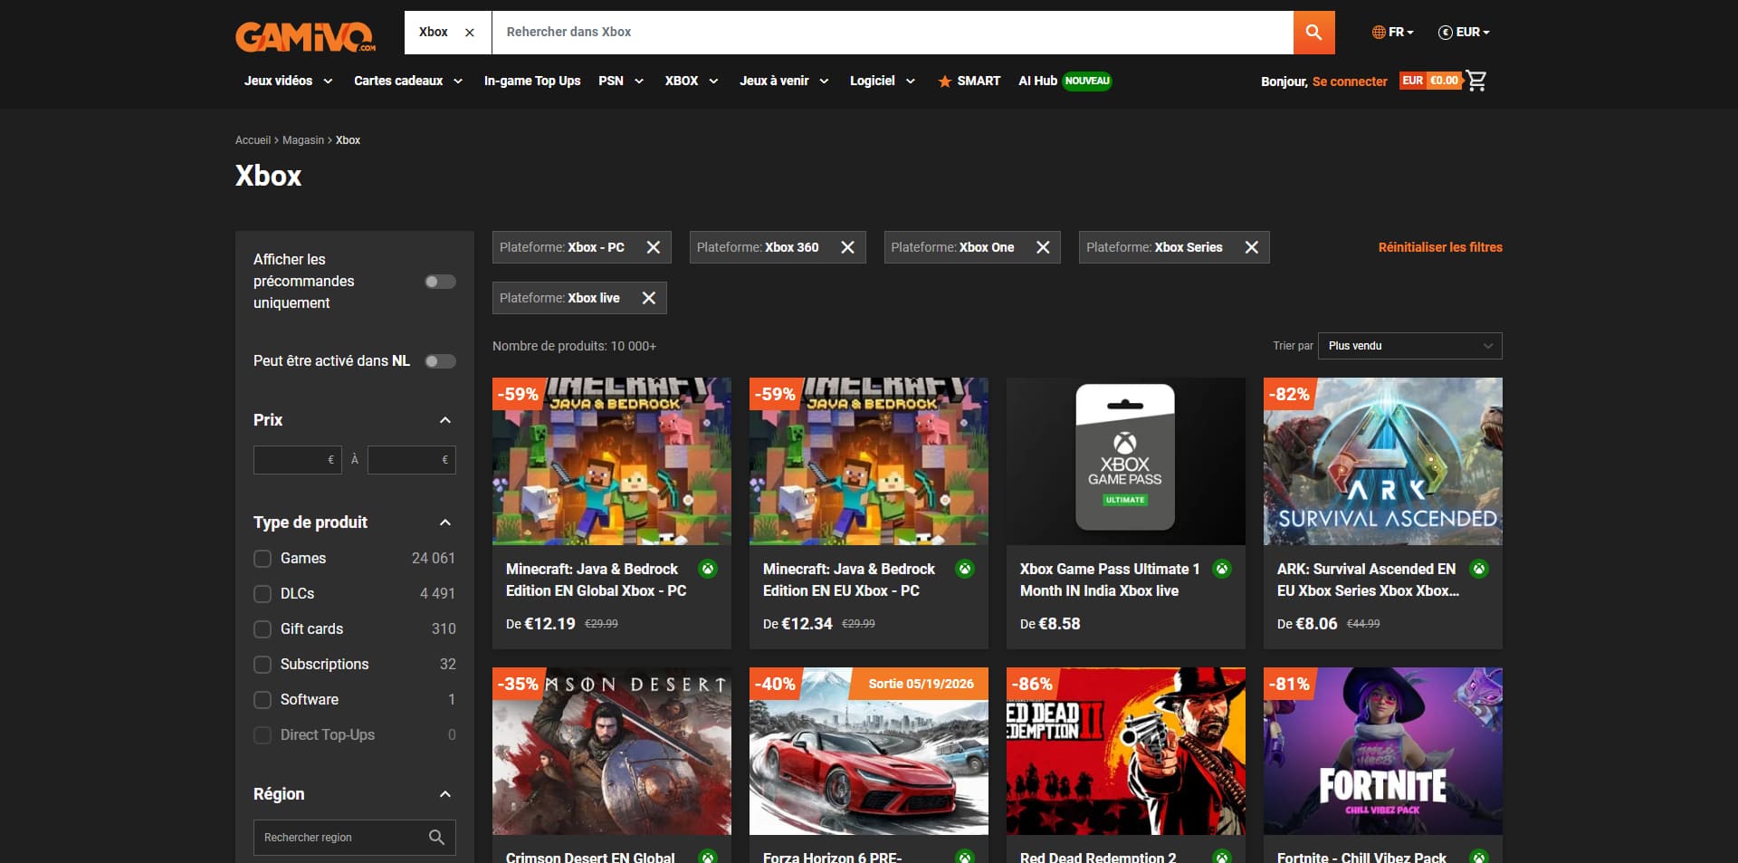Remove the Xbox 360 platform filter
1738x863 pixels.
pos(847,247)
